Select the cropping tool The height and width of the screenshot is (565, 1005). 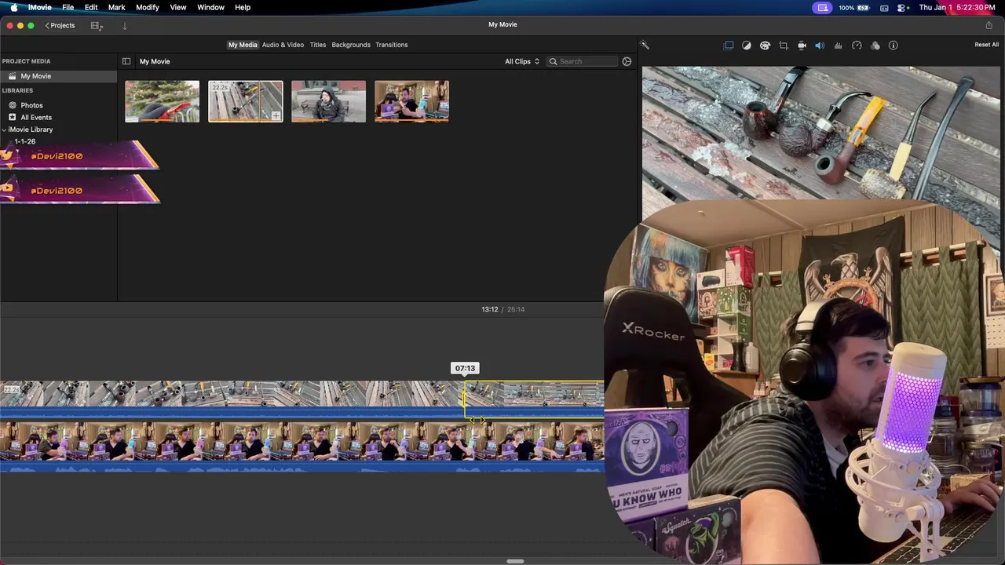[x=784, y=45]
